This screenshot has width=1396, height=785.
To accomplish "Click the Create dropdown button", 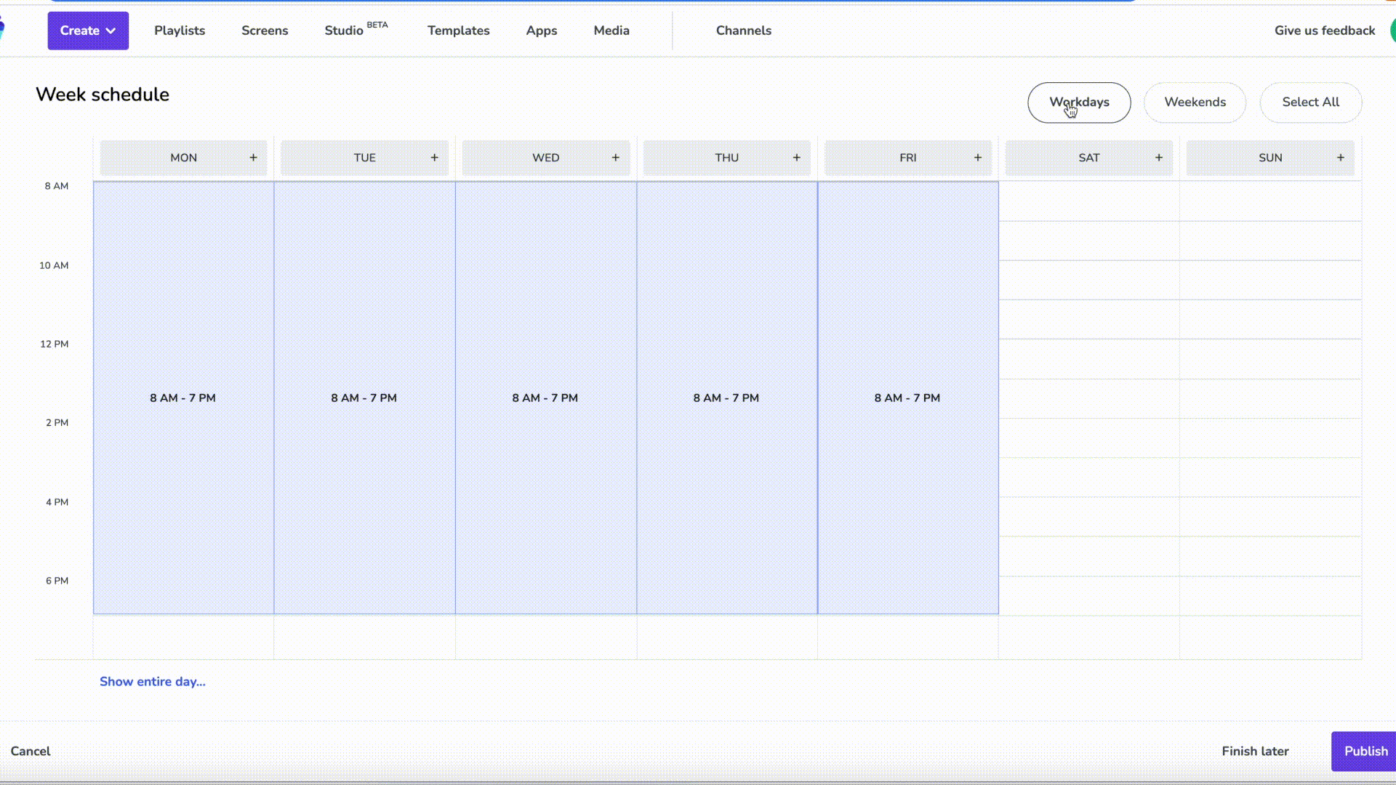I will coord(87,31).
